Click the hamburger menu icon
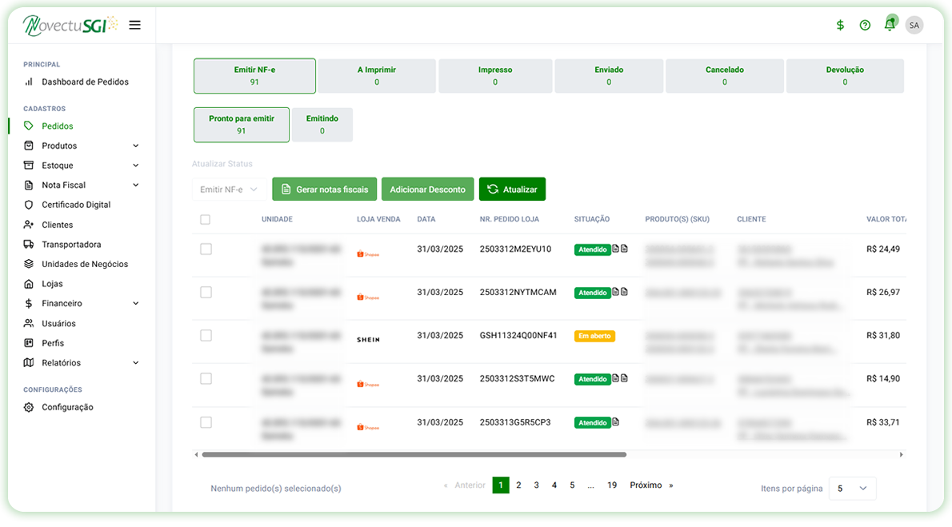The image size is (952, 527). (134, 25)
